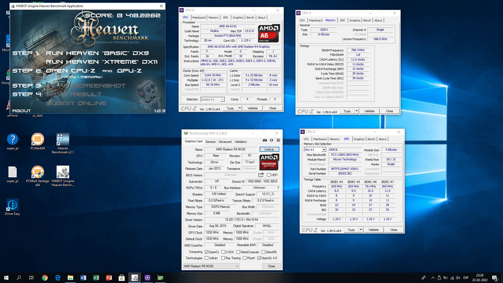Click the Bus Interface question mark icon
Viewport: 503px width, 283px height.
tap(278, 188)
